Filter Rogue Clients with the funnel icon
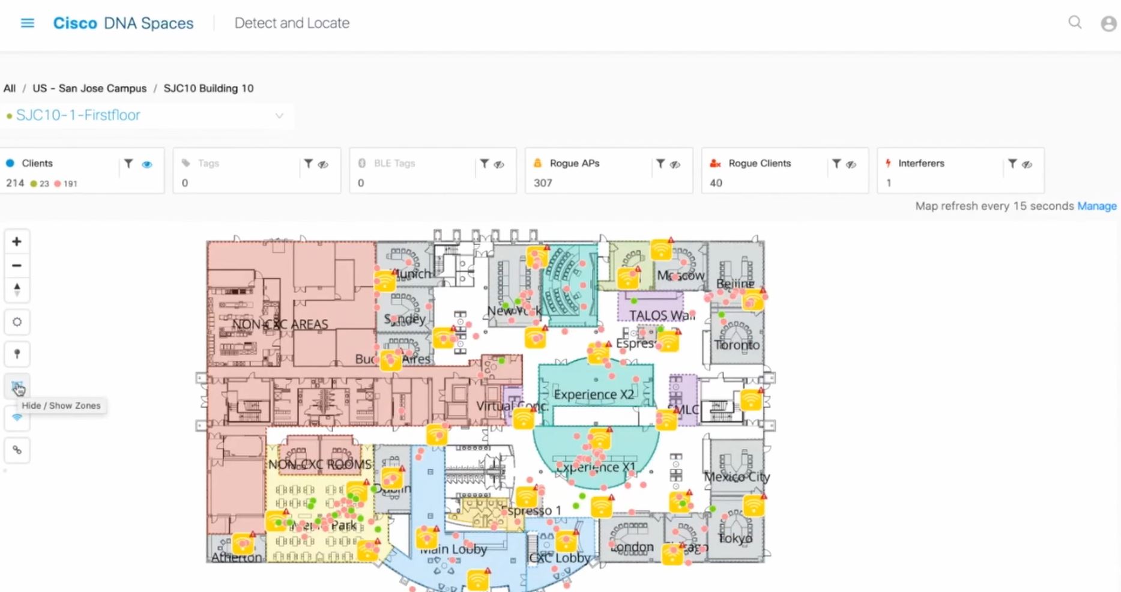The height and width of the screenshot is (592, 1121). point(836,163)
